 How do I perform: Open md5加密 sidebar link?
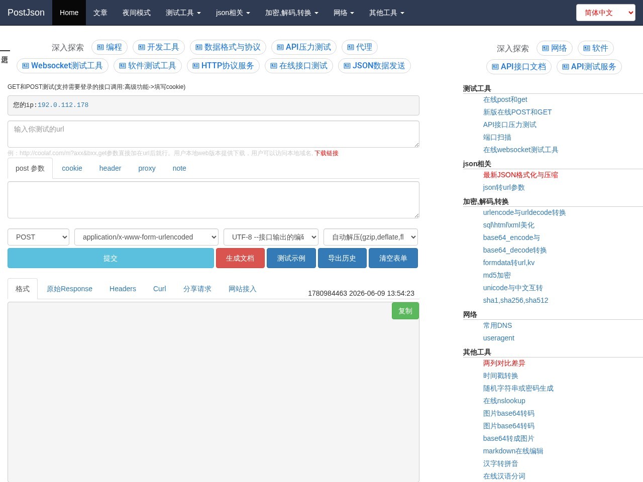[497, 275]
